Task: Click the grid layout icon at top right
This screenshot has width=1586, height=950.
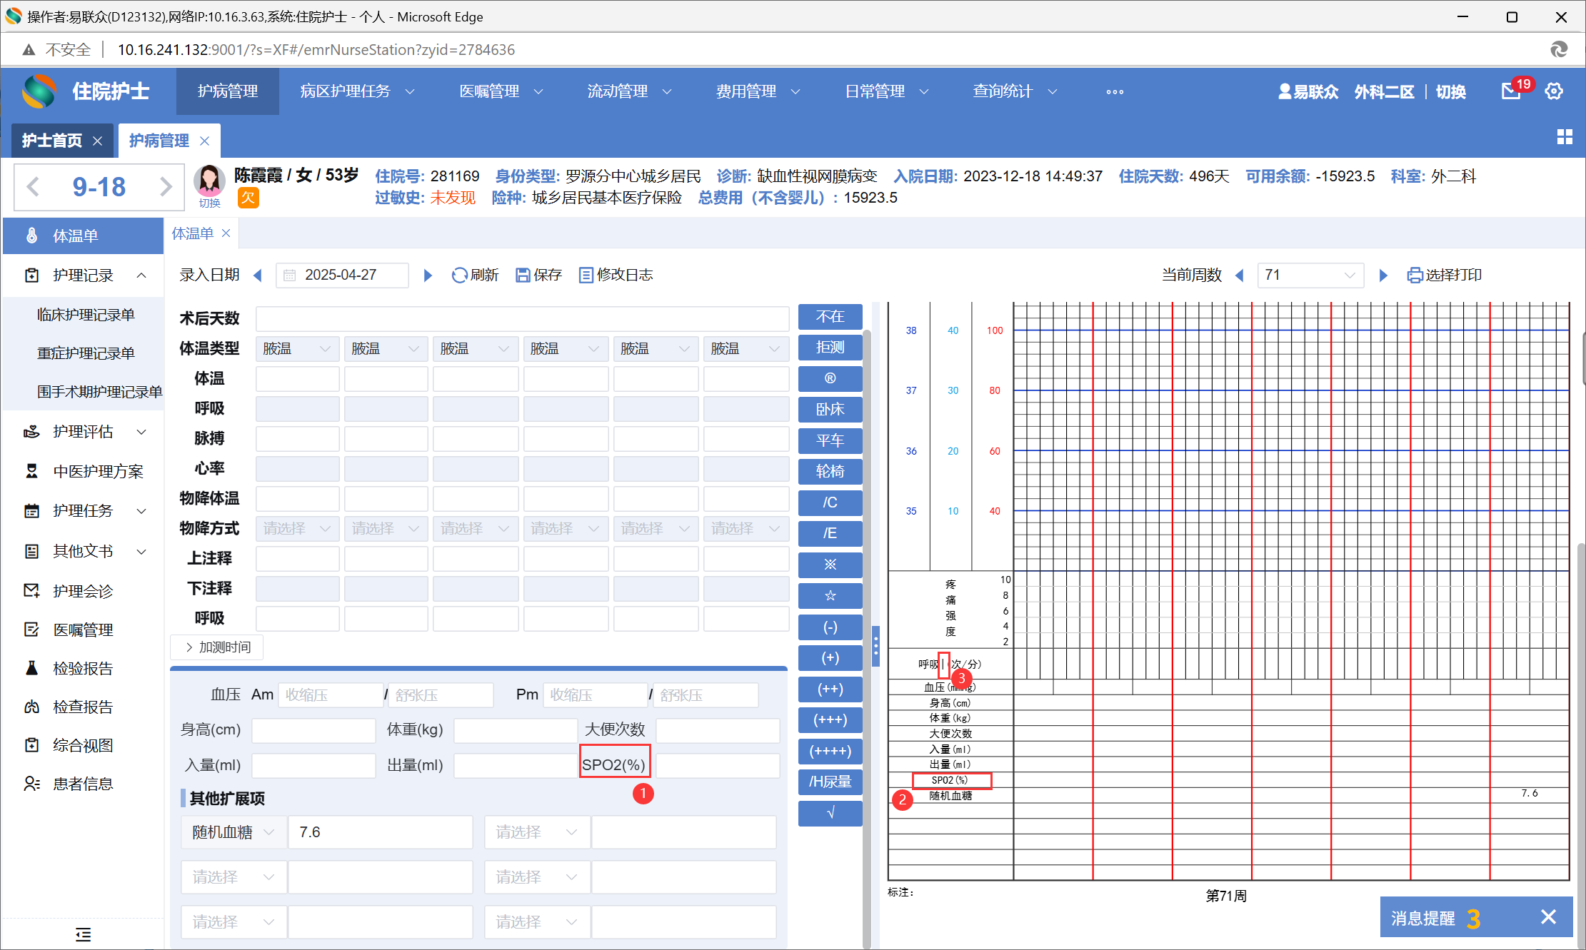Action: click(x=1565, y=137)
